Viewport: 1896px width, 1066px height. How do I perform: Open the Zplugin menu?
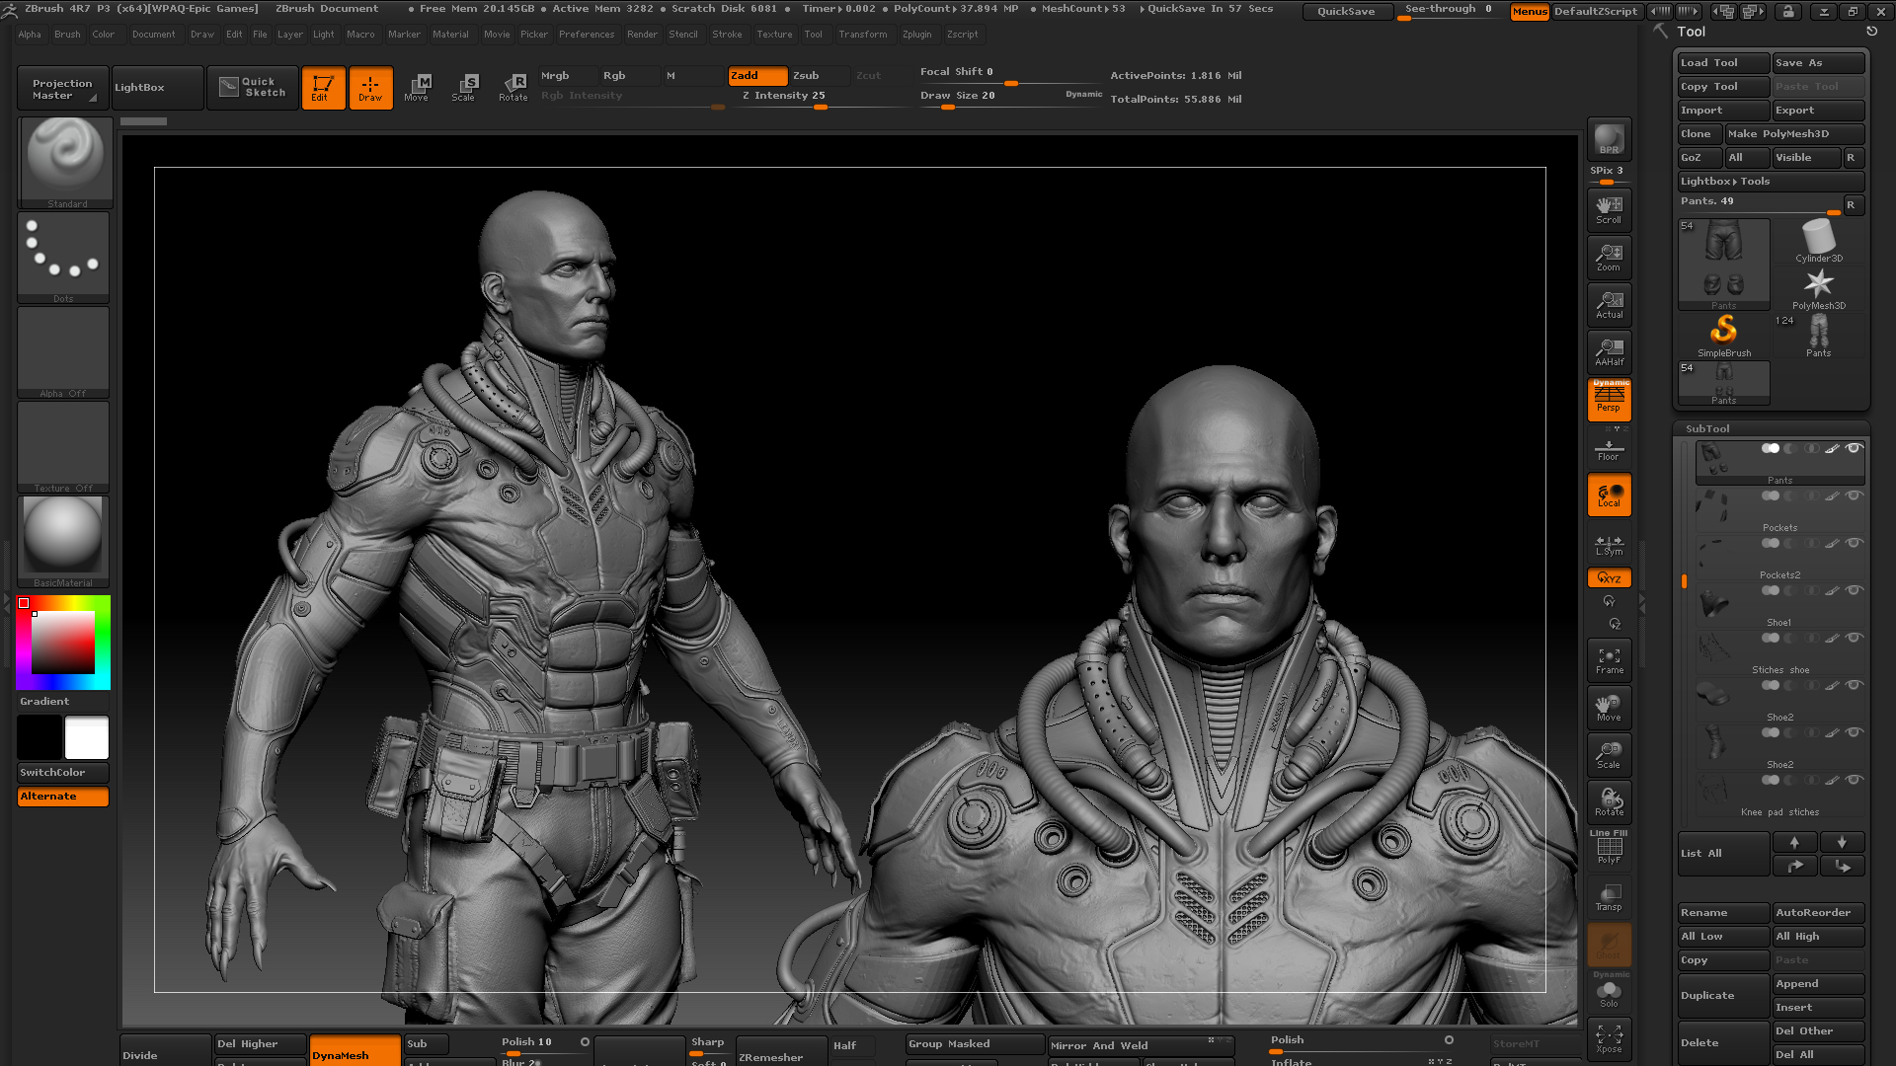916,35
